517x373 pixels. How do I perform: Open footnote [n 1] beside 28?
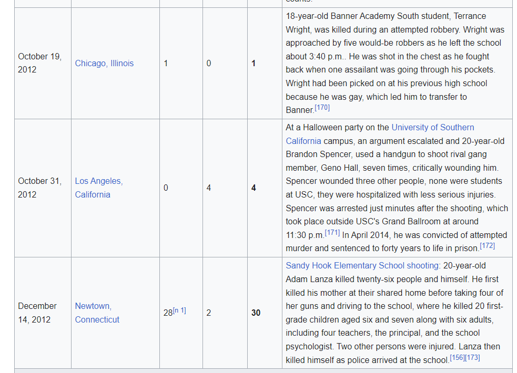[x=179, y=310]
